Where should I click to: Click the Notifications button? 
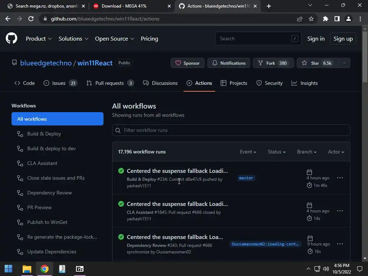229,63
